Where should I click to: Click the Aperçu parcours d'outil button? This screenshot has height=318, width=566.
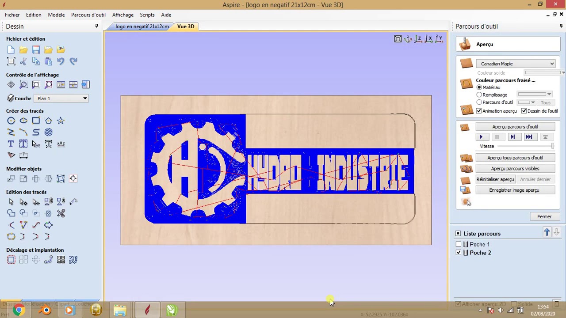click(515, 127)
